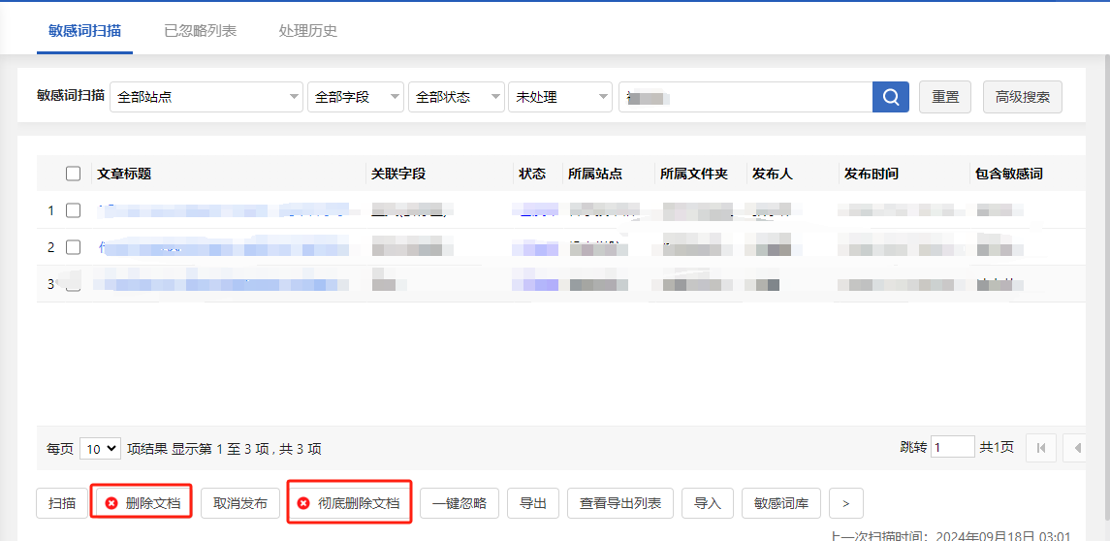
Task: Open the 敏感词库 button
Action: pyautogui.click(x=781, y=503)
